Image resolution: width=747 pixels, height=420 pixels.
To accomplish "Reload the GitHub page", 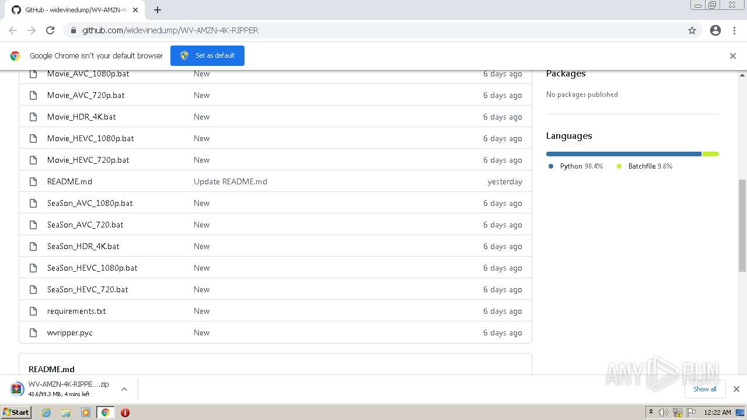I will click(50, 30).
